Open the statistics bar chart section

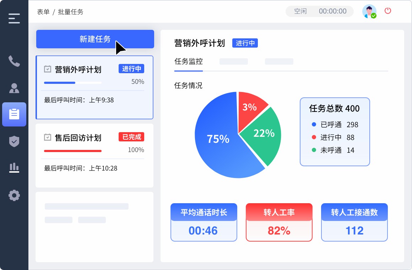point(14,168)
